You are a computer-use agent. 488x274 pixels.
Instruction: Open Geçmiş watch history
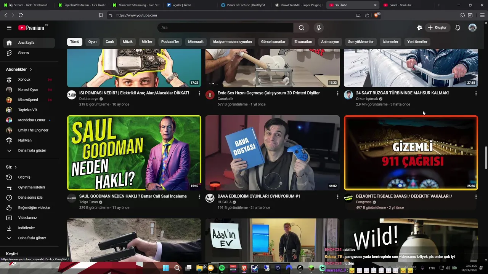pos(29,177)
